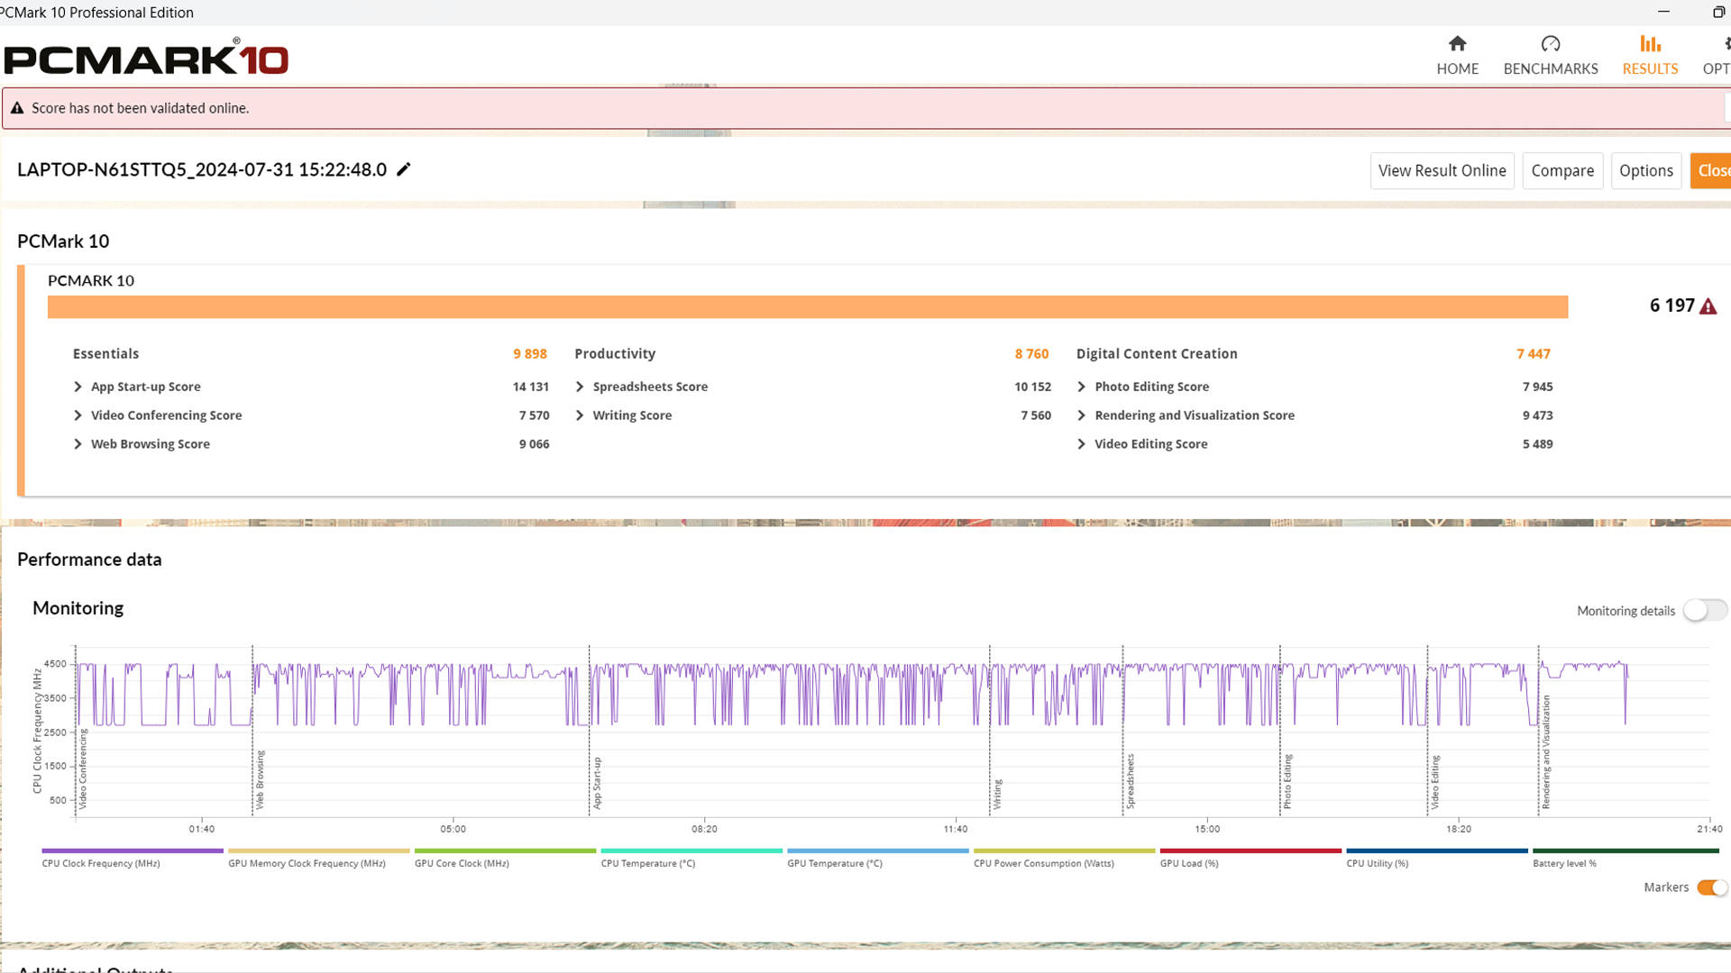Select CPU Clock Frequency legend swatch
This screenshot has width=1731, height=973.
click(x=132, y=850)
